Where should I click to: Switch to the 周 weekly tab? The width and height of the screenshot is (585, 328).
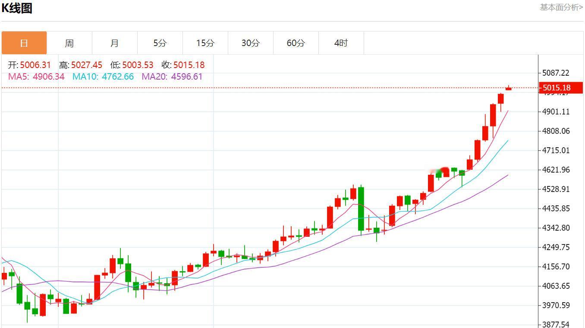(69, 43)
